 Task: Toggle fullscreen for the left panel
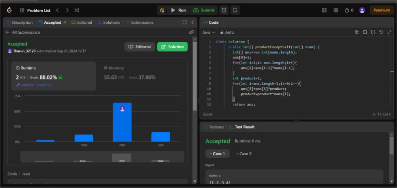point(185,22)
